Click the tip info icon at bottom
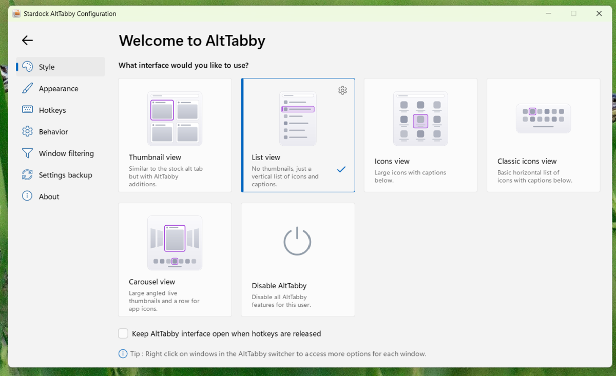This screenshot has height=376, width=616. pyautogui.click(x=123, y=353)
